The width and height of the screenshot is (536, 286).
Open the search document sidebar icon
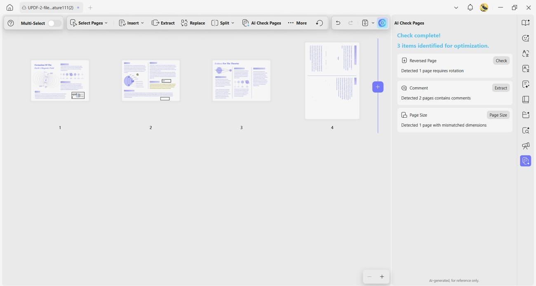point(525,130)
